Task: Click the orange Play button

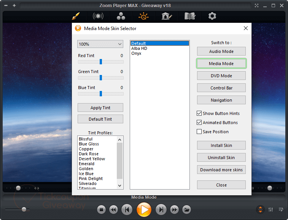Action: click(x=144, y=209)
